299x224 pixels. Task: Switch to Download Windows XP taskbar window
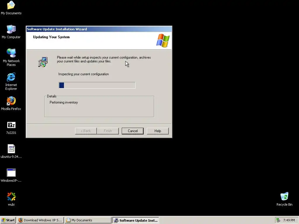tap(40, 220)
